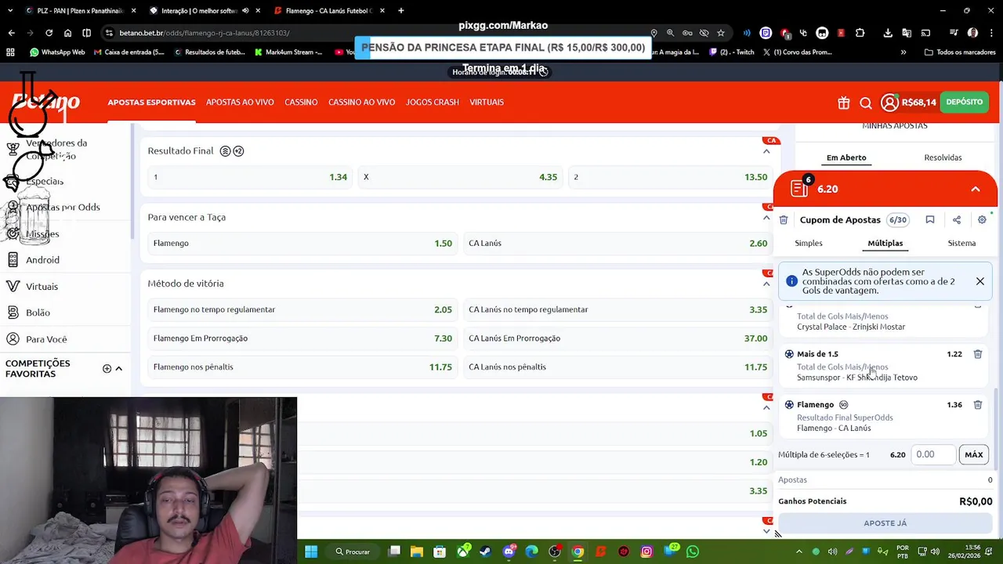This screenshot has height=564, width=1003.
Task: Select draw odds 4.35
Action: pos(460,177)
